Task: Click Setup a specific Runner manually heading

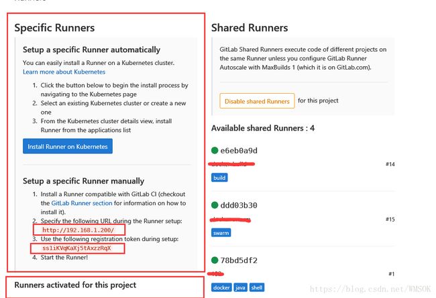Action: coord(83,181)
